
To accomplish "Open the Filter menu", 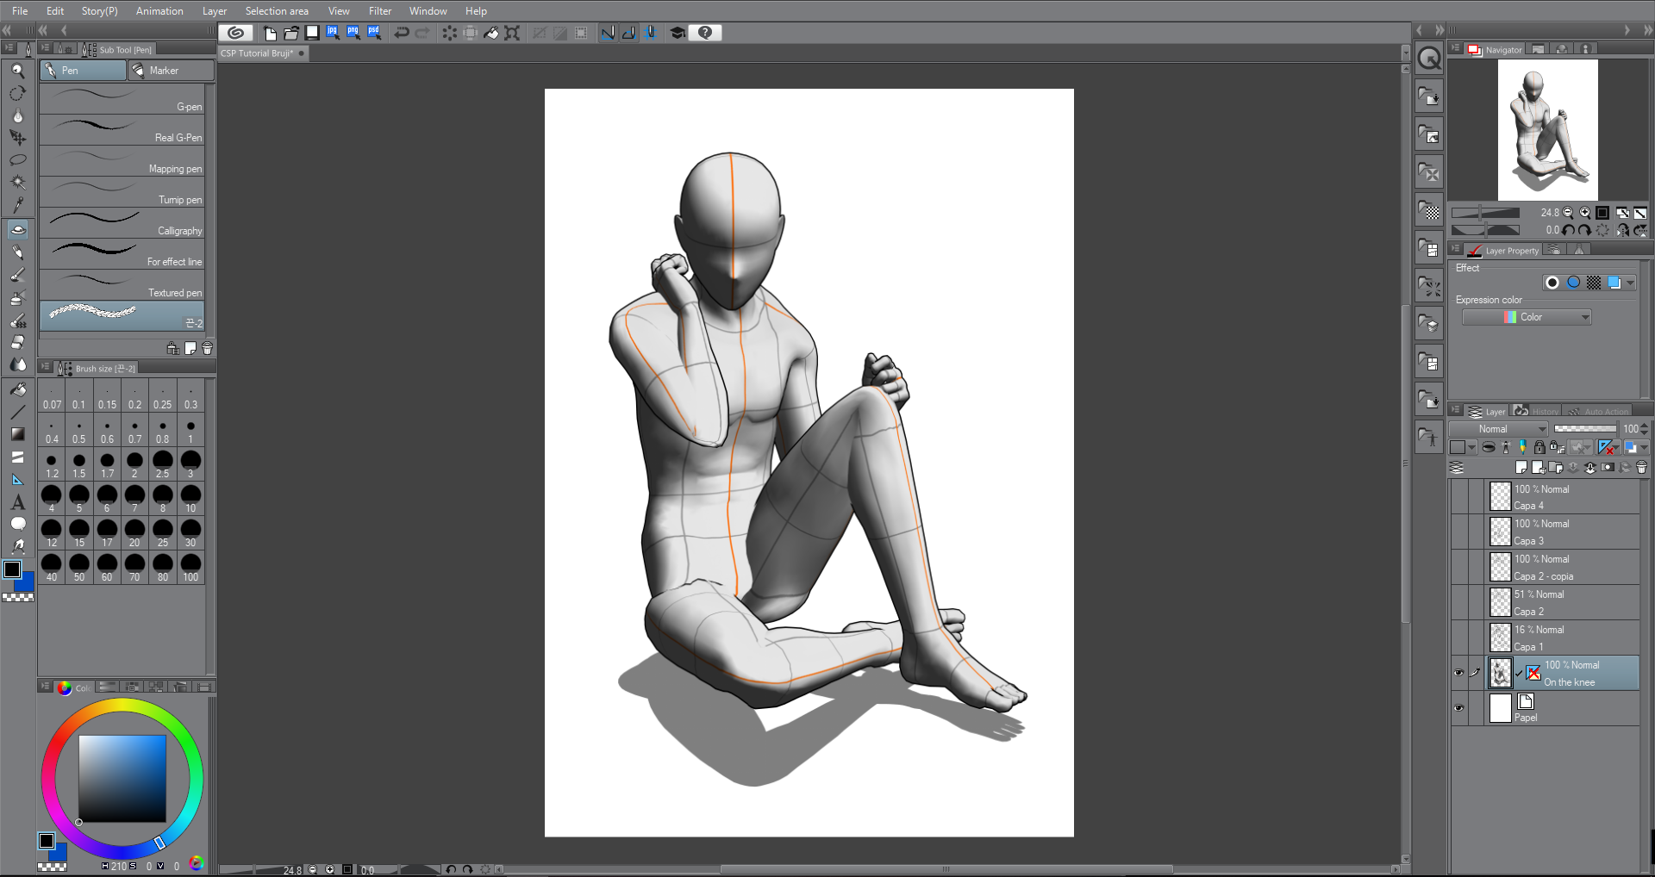I will click(379, 11).
